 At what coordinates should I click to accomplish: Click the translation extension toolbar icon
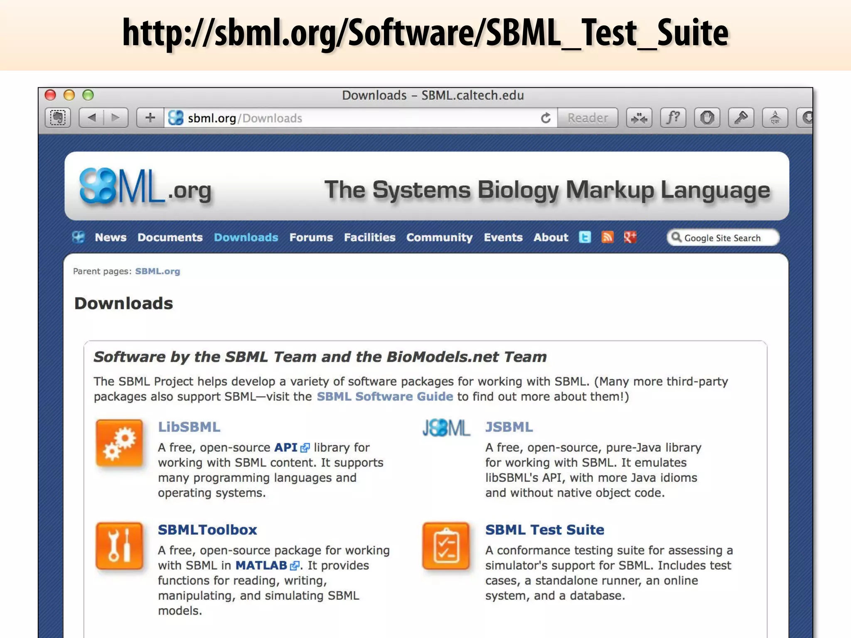775,118
